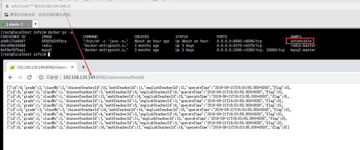Click the NAMES column header
The width and height of the screenshot is (360, 150).
click(x=296, y=37)
